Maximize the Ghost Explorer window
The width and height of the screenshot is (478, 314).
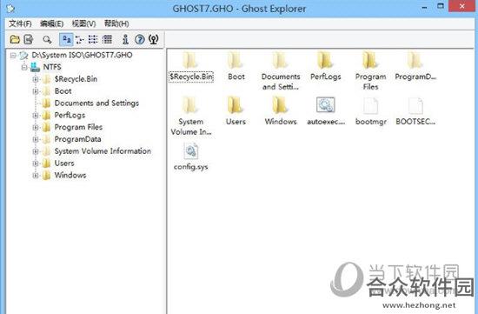[x=441, y=6]
